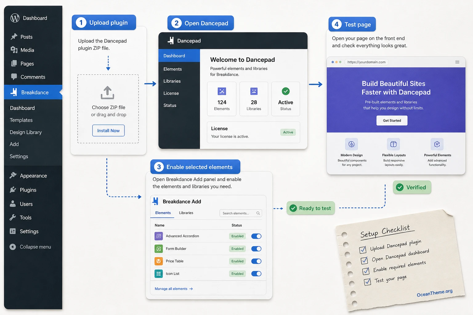The width and height of the screenshot is (473, 315).
Task: Click the Powerful Elements feature icon
Action: pyautogui.click(x=437, y=144)
